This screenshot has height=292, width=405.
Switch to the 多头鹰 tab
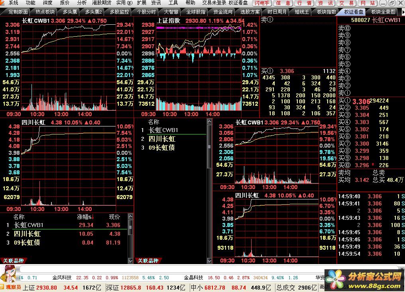point(70,12)
